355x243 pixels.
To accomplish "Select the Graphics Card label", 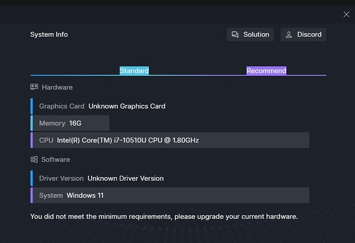I will (62, 106).
